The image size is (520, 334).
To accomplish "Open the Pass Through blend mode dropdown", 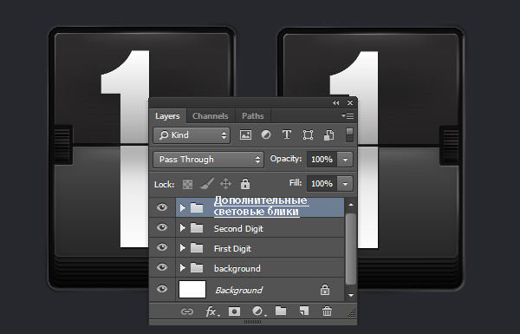I will (x=208, y=160).
